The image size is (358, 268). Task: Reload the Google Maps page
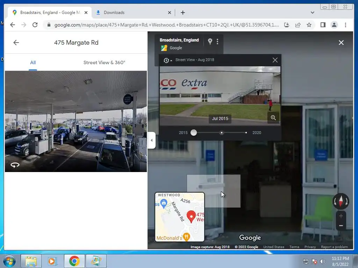[x=35, y=25]
